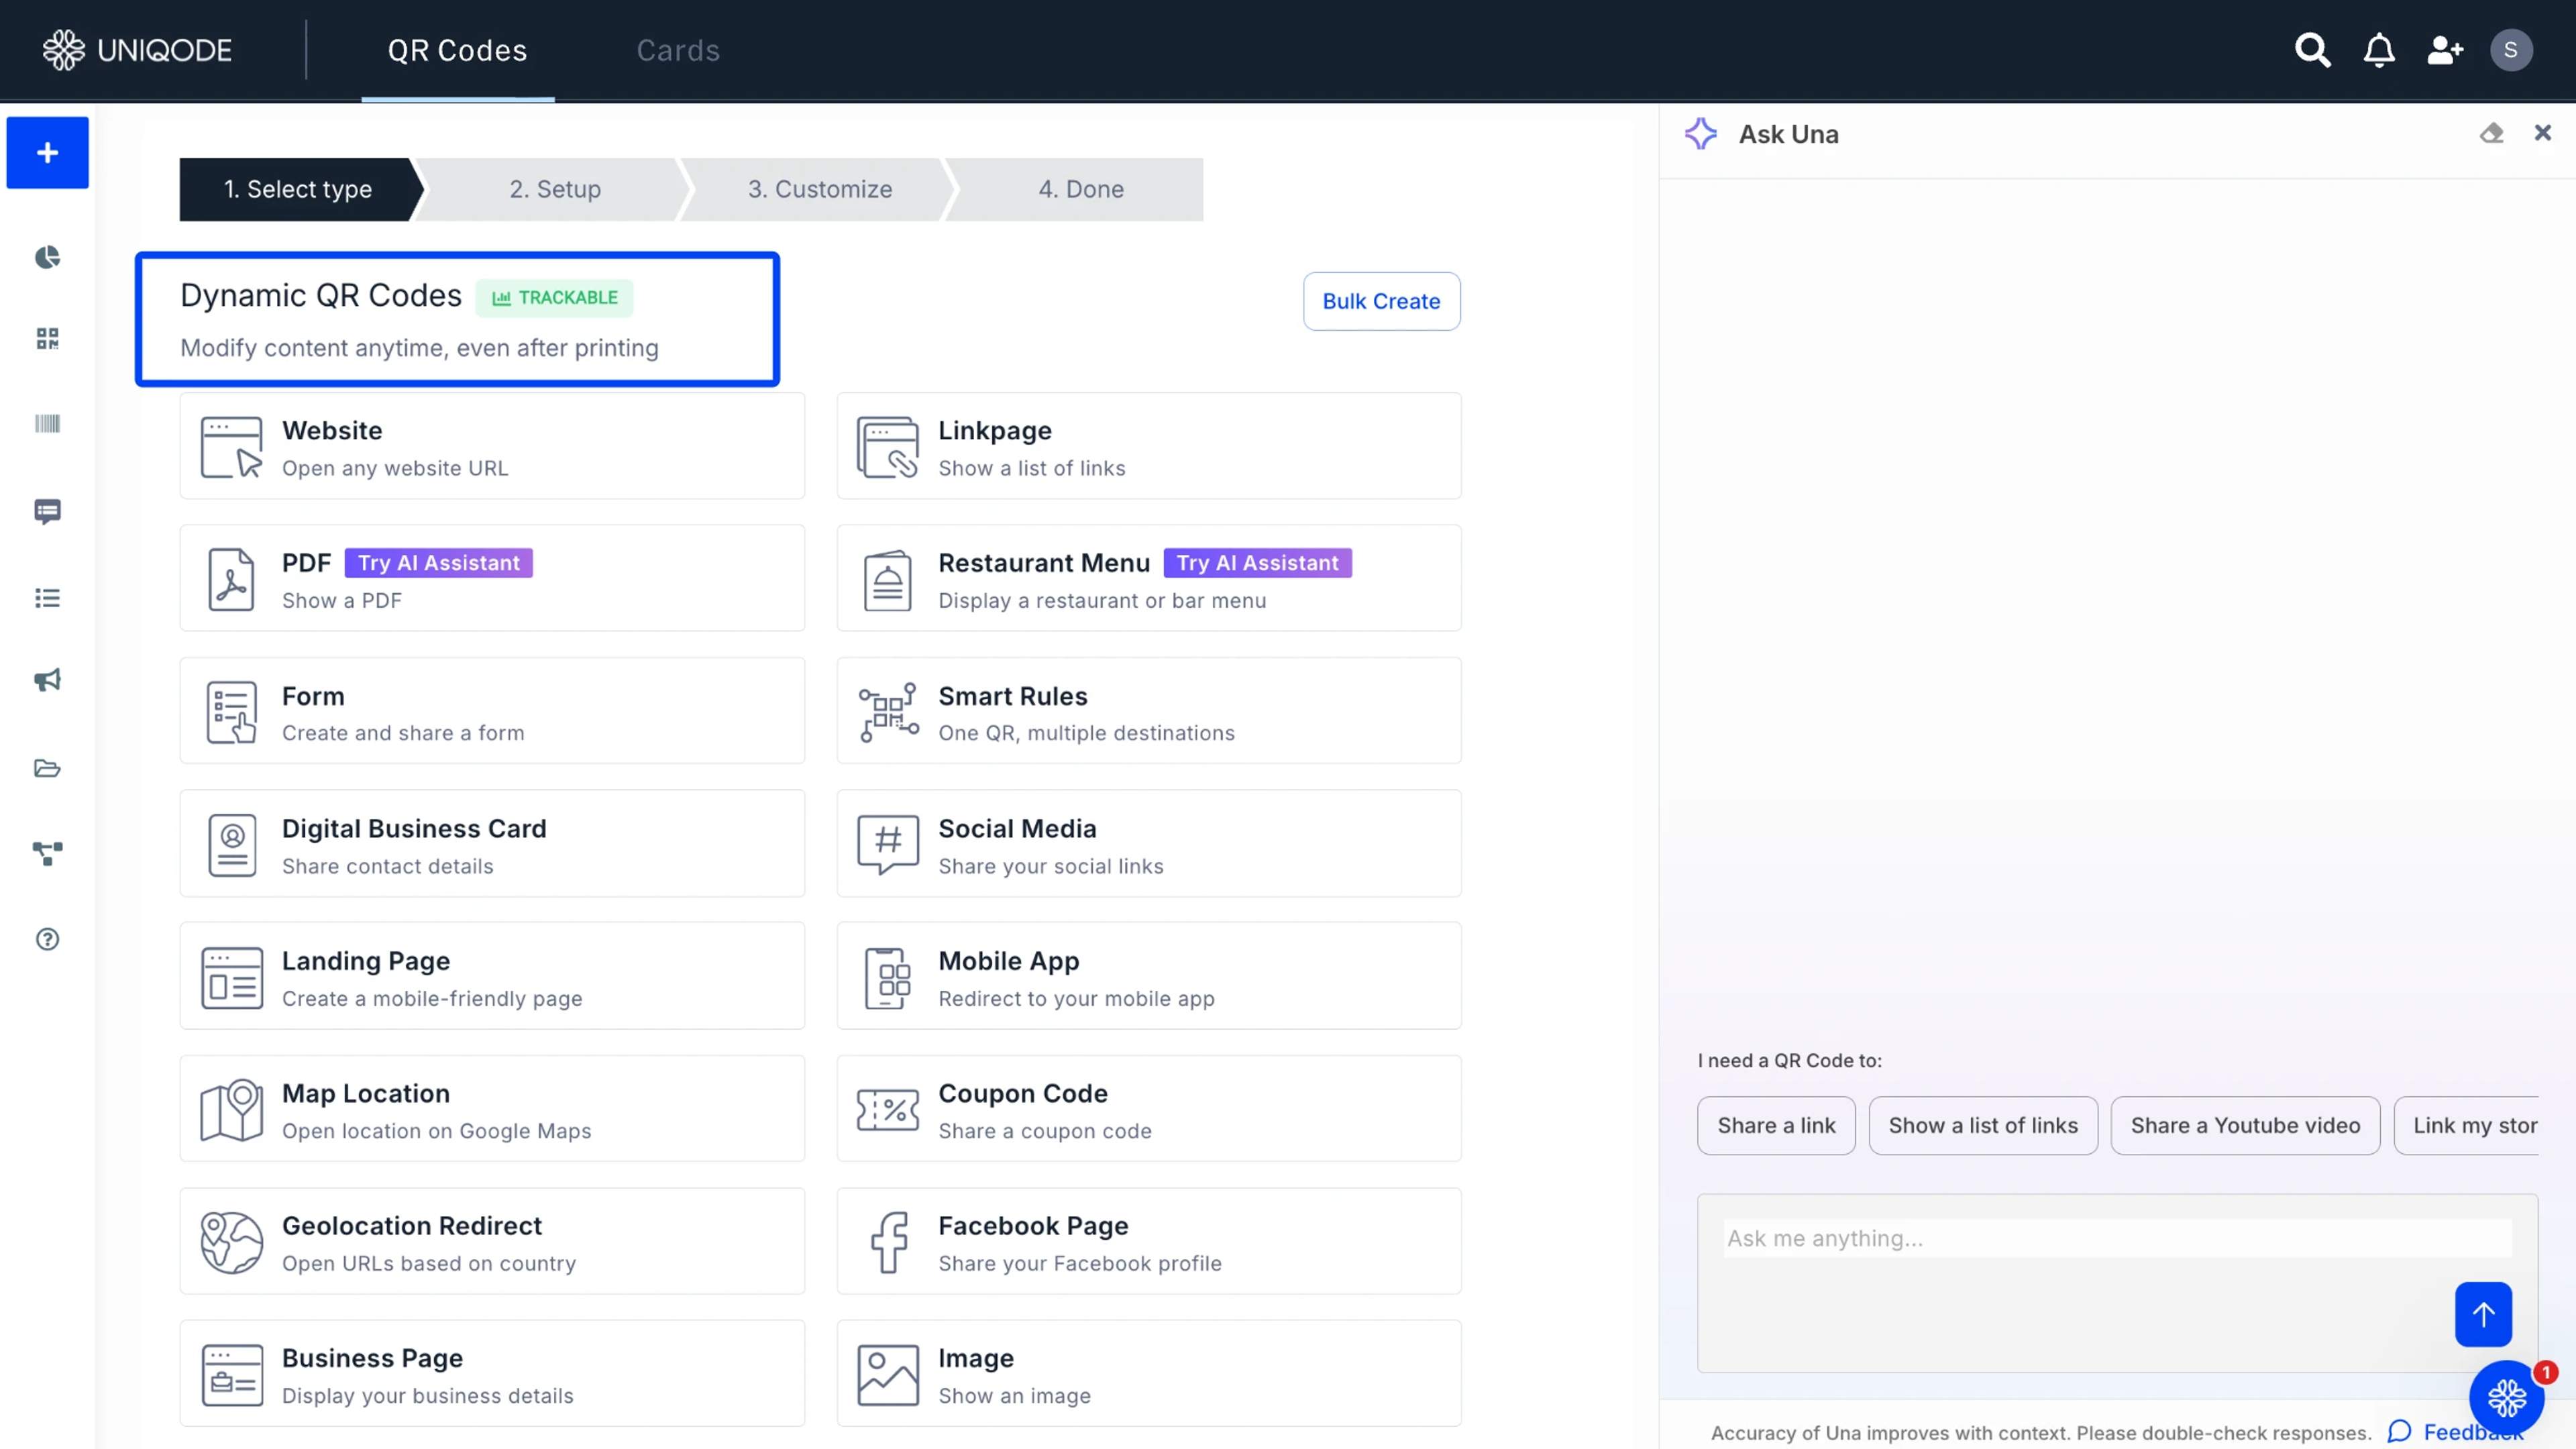Go to step 2. Setup

555,189
